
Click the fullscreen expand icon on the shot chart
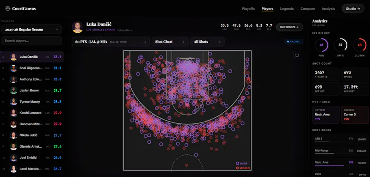(x=297, y=55)
